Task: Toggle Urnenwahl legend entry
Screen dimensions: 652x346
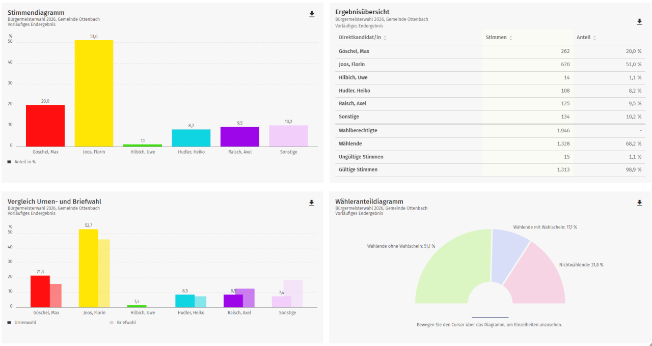Action: click(x=22, y=323)
